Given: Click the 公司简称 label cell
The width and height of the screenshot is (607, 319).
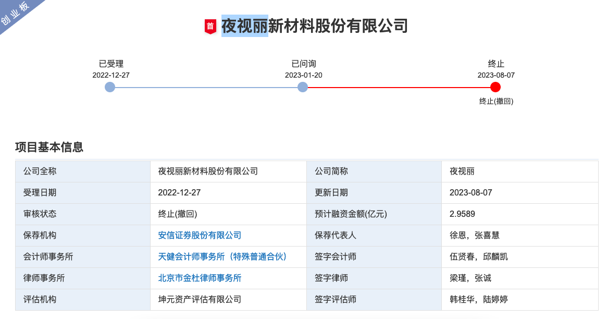Looking at the screenshot, I should tap(374, 171).
